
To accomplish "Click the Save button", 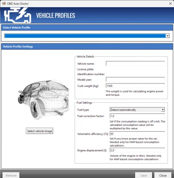I will coord(144,175).
